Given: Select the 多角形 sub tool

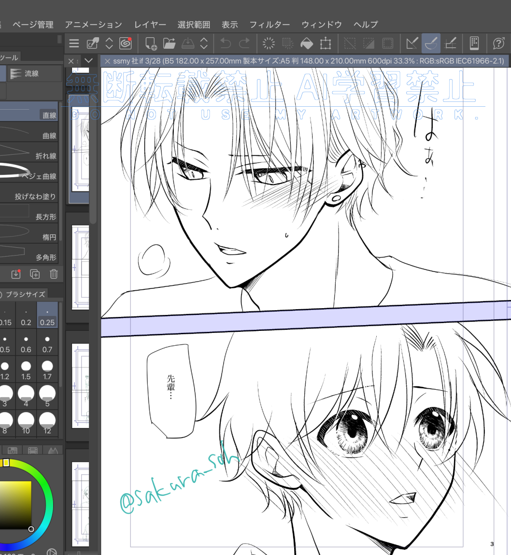Looking at the screenshot, I should click(x=29, y=254).
